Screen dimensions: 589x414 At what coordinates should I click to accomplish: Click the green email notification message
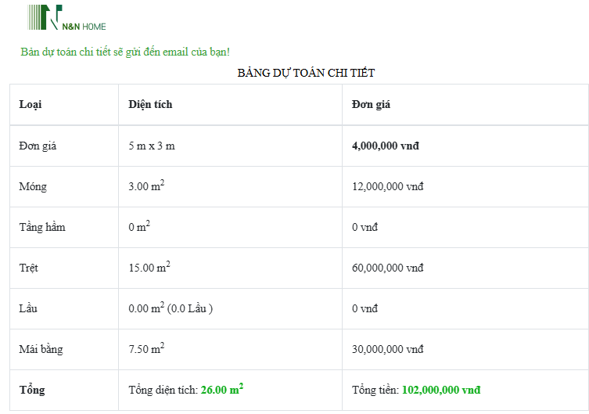click(125, 52)
